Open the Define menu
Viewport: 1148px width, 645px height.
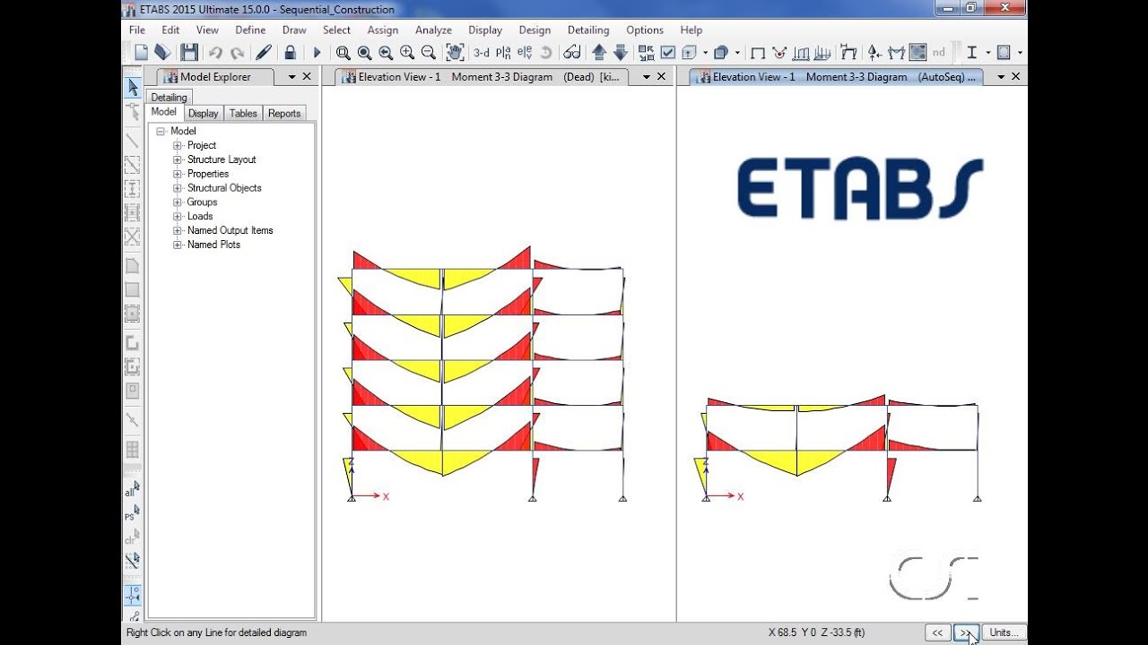pos(250,30)
